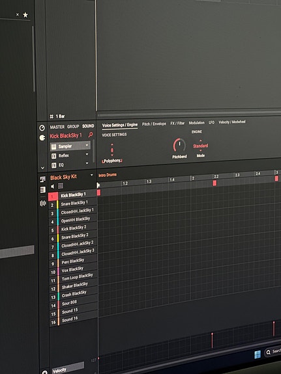Open the audio waveform editor icon
This screenshot has width=281, height=374.
pyautogui.click(x=43, y=203)
